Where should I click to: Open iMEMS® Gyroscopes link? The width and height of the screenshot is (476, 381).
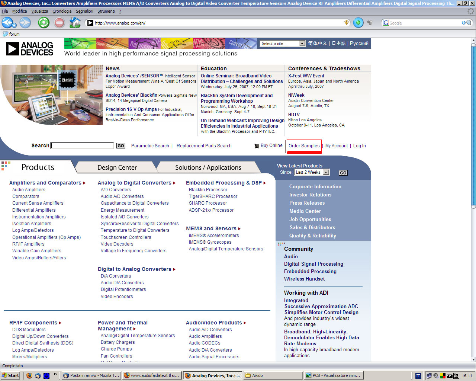tap(210, 242)
